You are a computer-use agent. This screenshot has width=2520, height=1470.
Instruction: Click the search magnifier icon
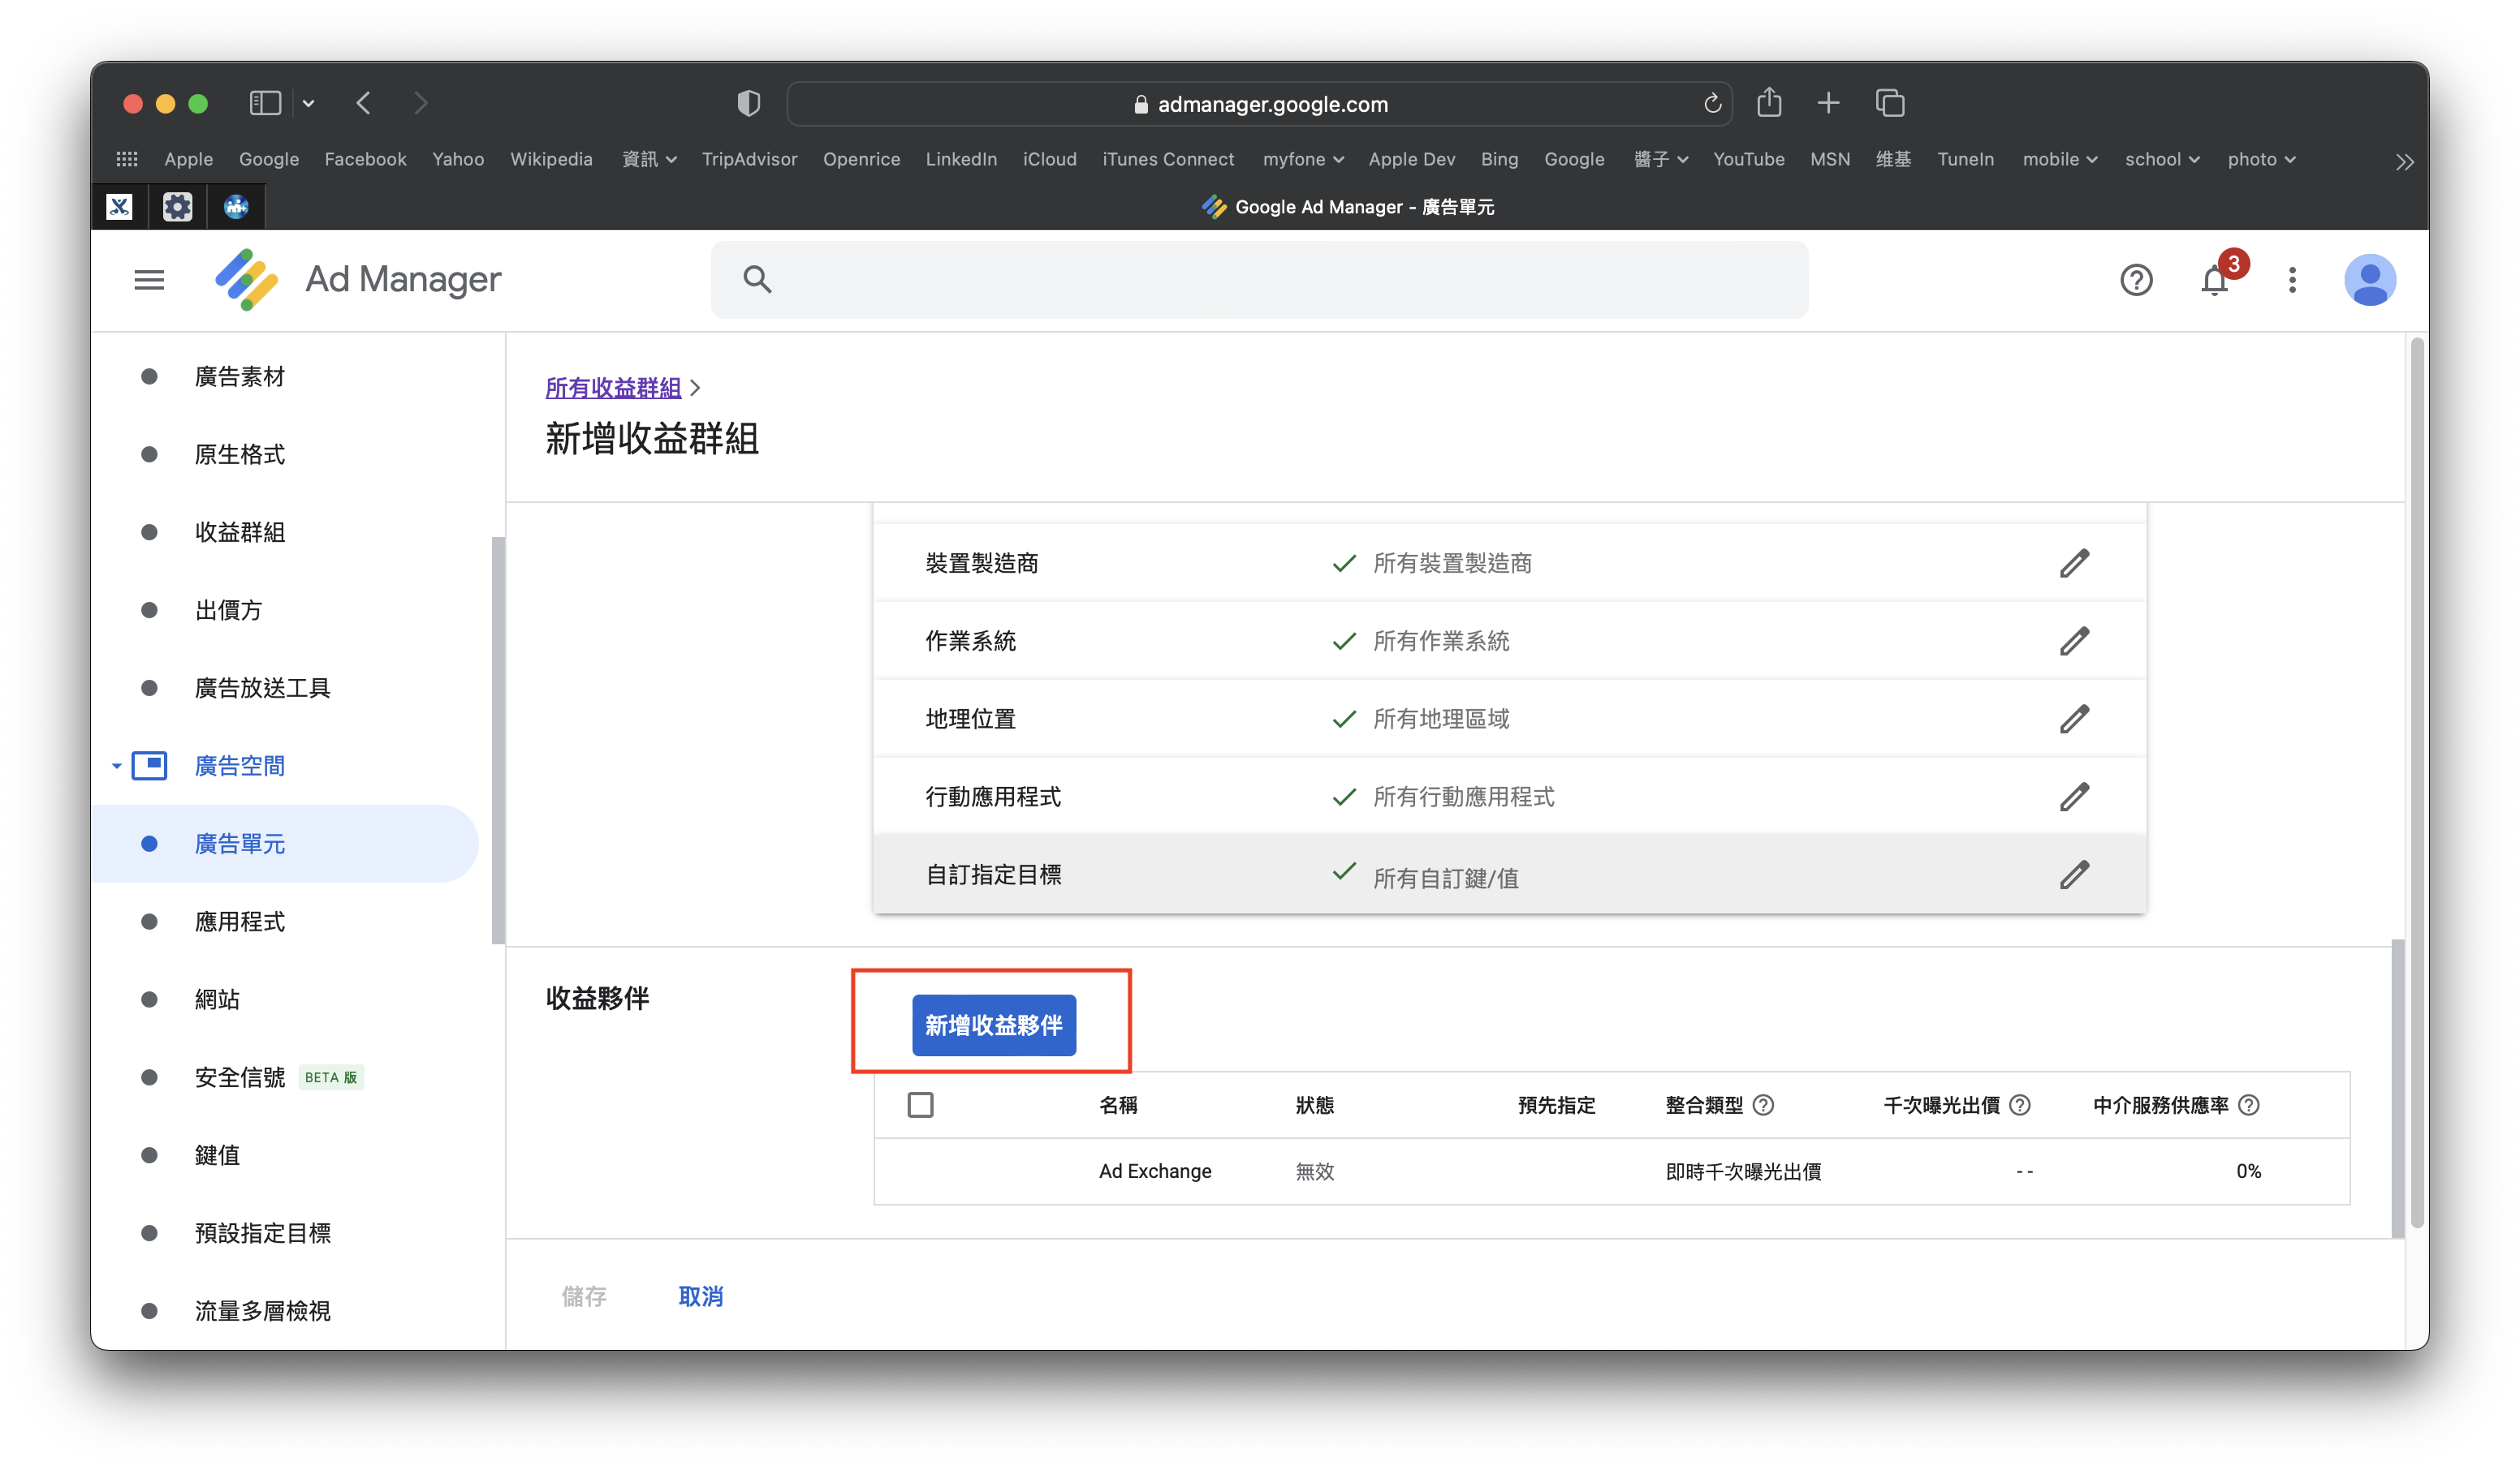(757, 280)
